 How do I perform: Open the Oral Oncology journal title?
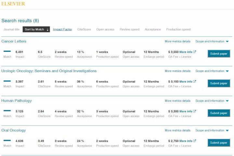14,130
